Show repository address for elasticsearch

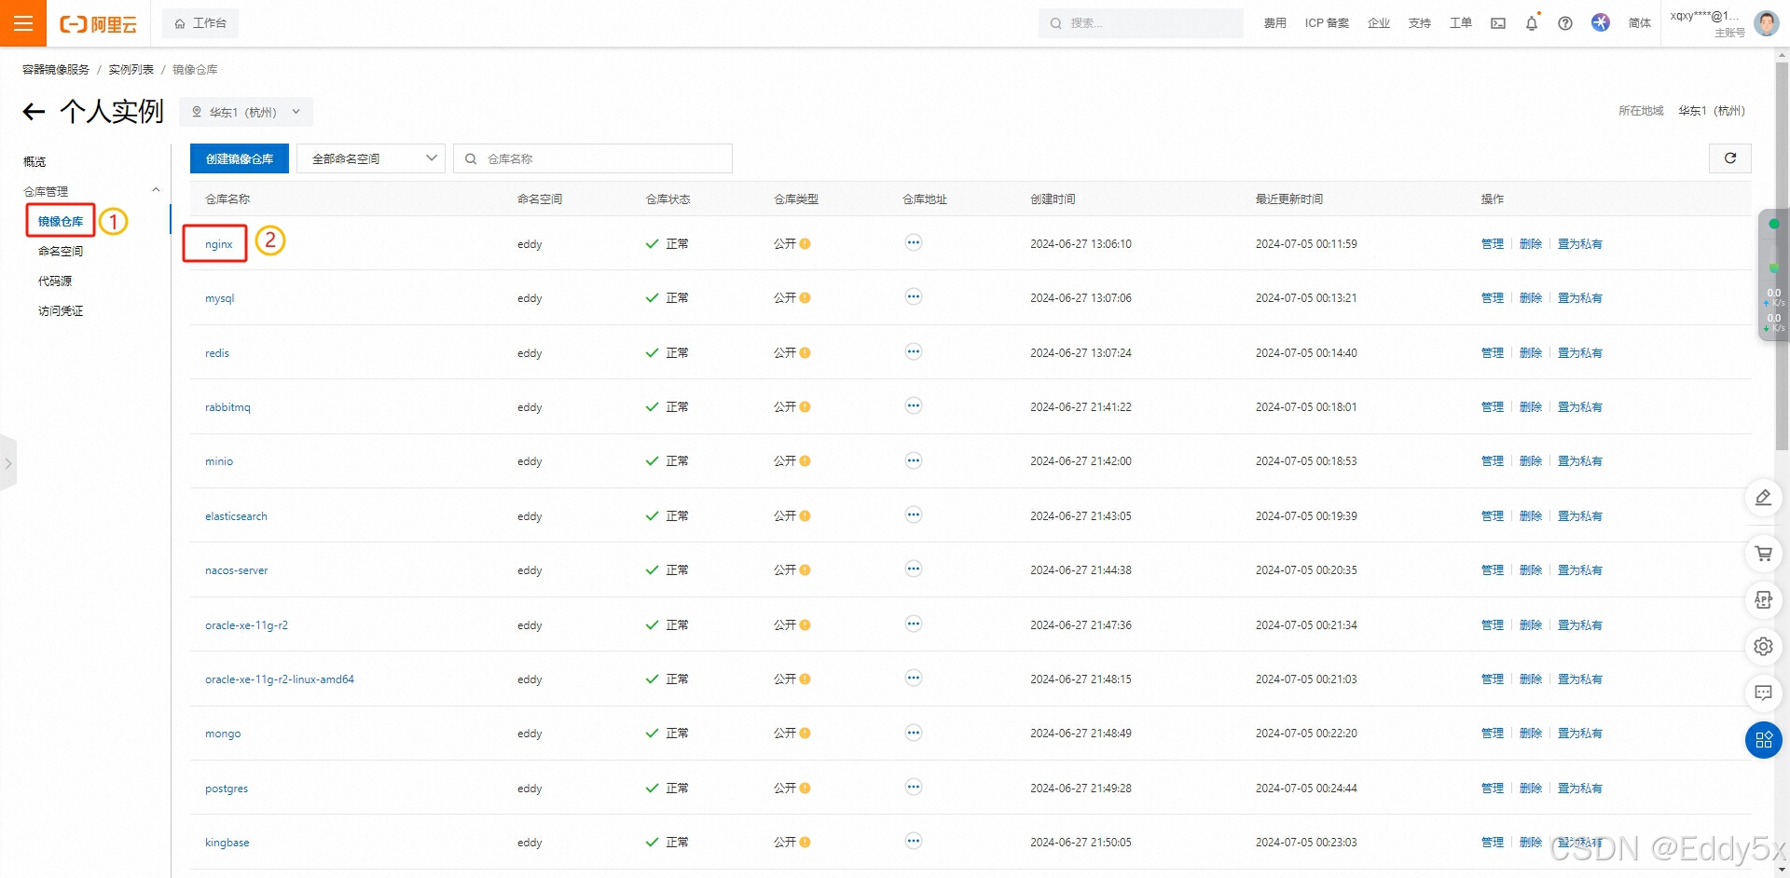914,514
